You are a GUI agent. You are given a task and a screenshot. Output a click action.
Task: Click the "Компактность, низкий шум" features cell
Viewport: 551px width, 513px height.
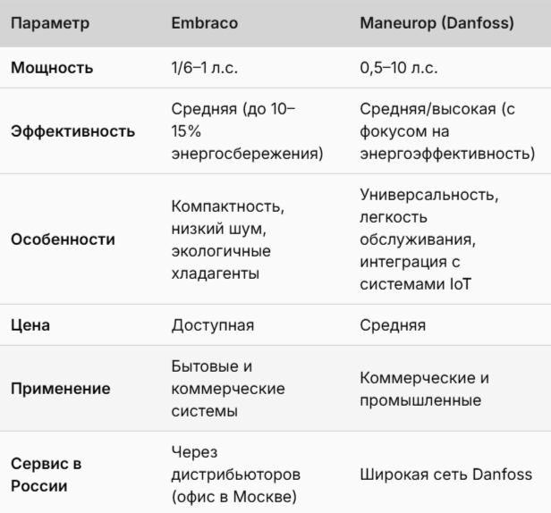(227, 240)
